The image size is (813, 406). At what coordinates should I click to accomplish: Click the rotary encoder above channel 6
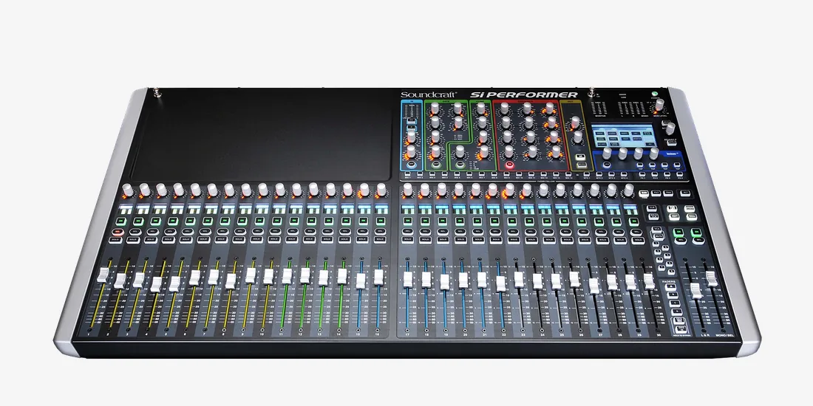(x=211, y=190)
